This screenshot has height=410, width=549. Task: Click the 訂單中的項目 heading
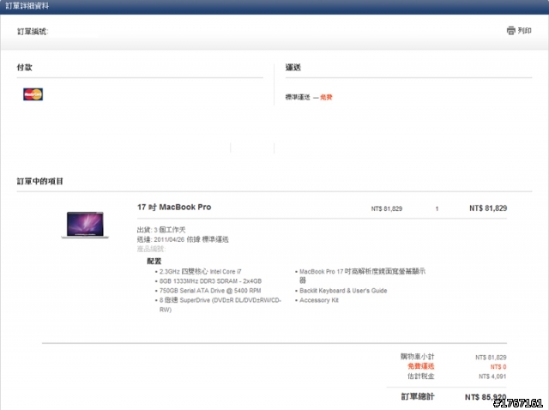tap(40, 181)
